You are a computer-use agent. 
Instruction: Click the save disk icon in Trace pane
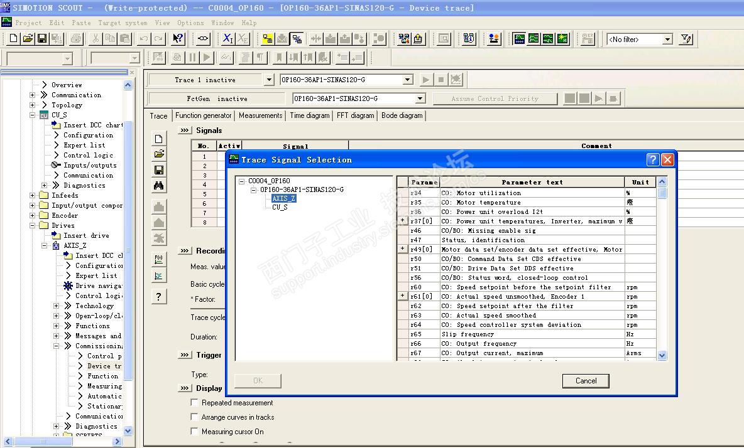coord(159,169)
